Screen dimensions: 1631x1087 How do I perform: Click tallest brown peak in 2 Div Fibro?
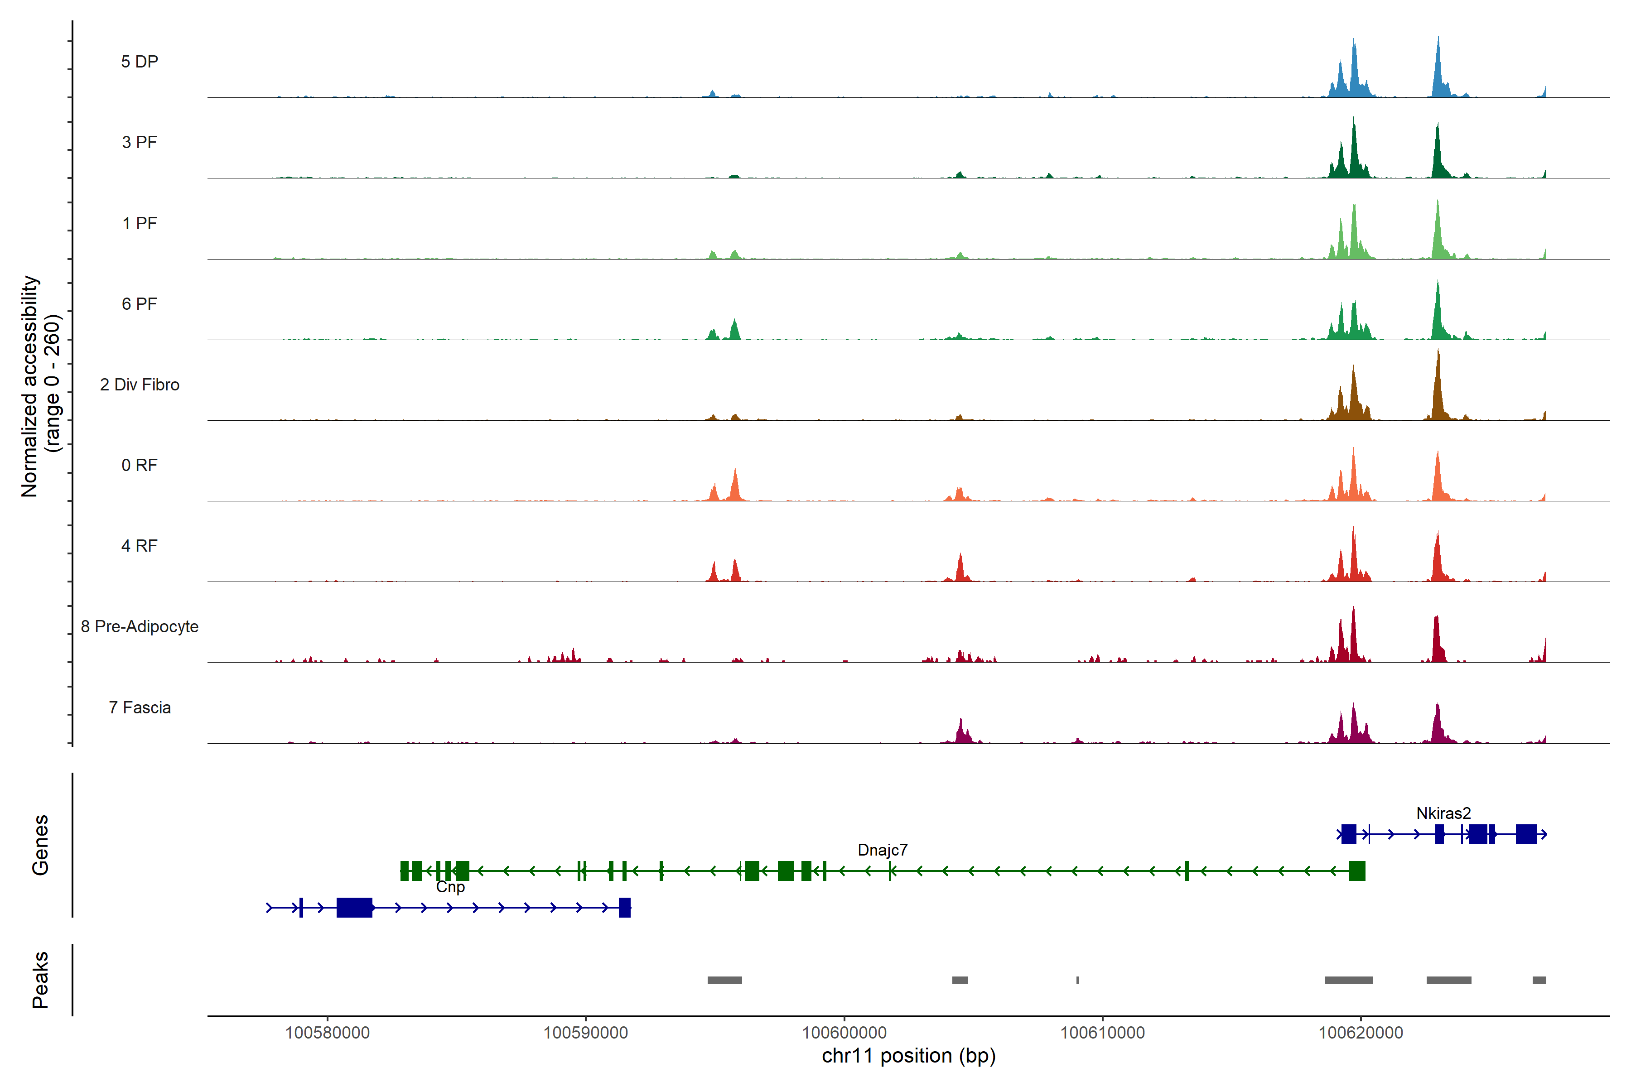(x=1438, y=388)
